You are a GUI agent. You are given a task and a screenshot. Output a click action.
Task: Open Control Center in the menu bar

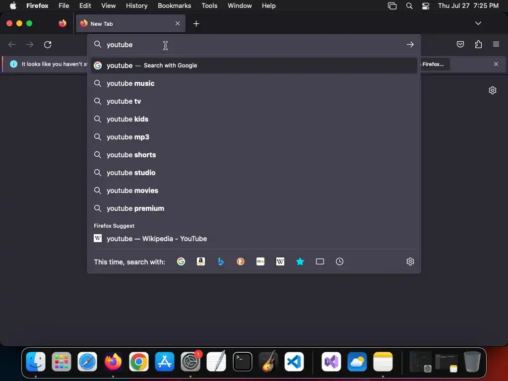pos(425,6)
